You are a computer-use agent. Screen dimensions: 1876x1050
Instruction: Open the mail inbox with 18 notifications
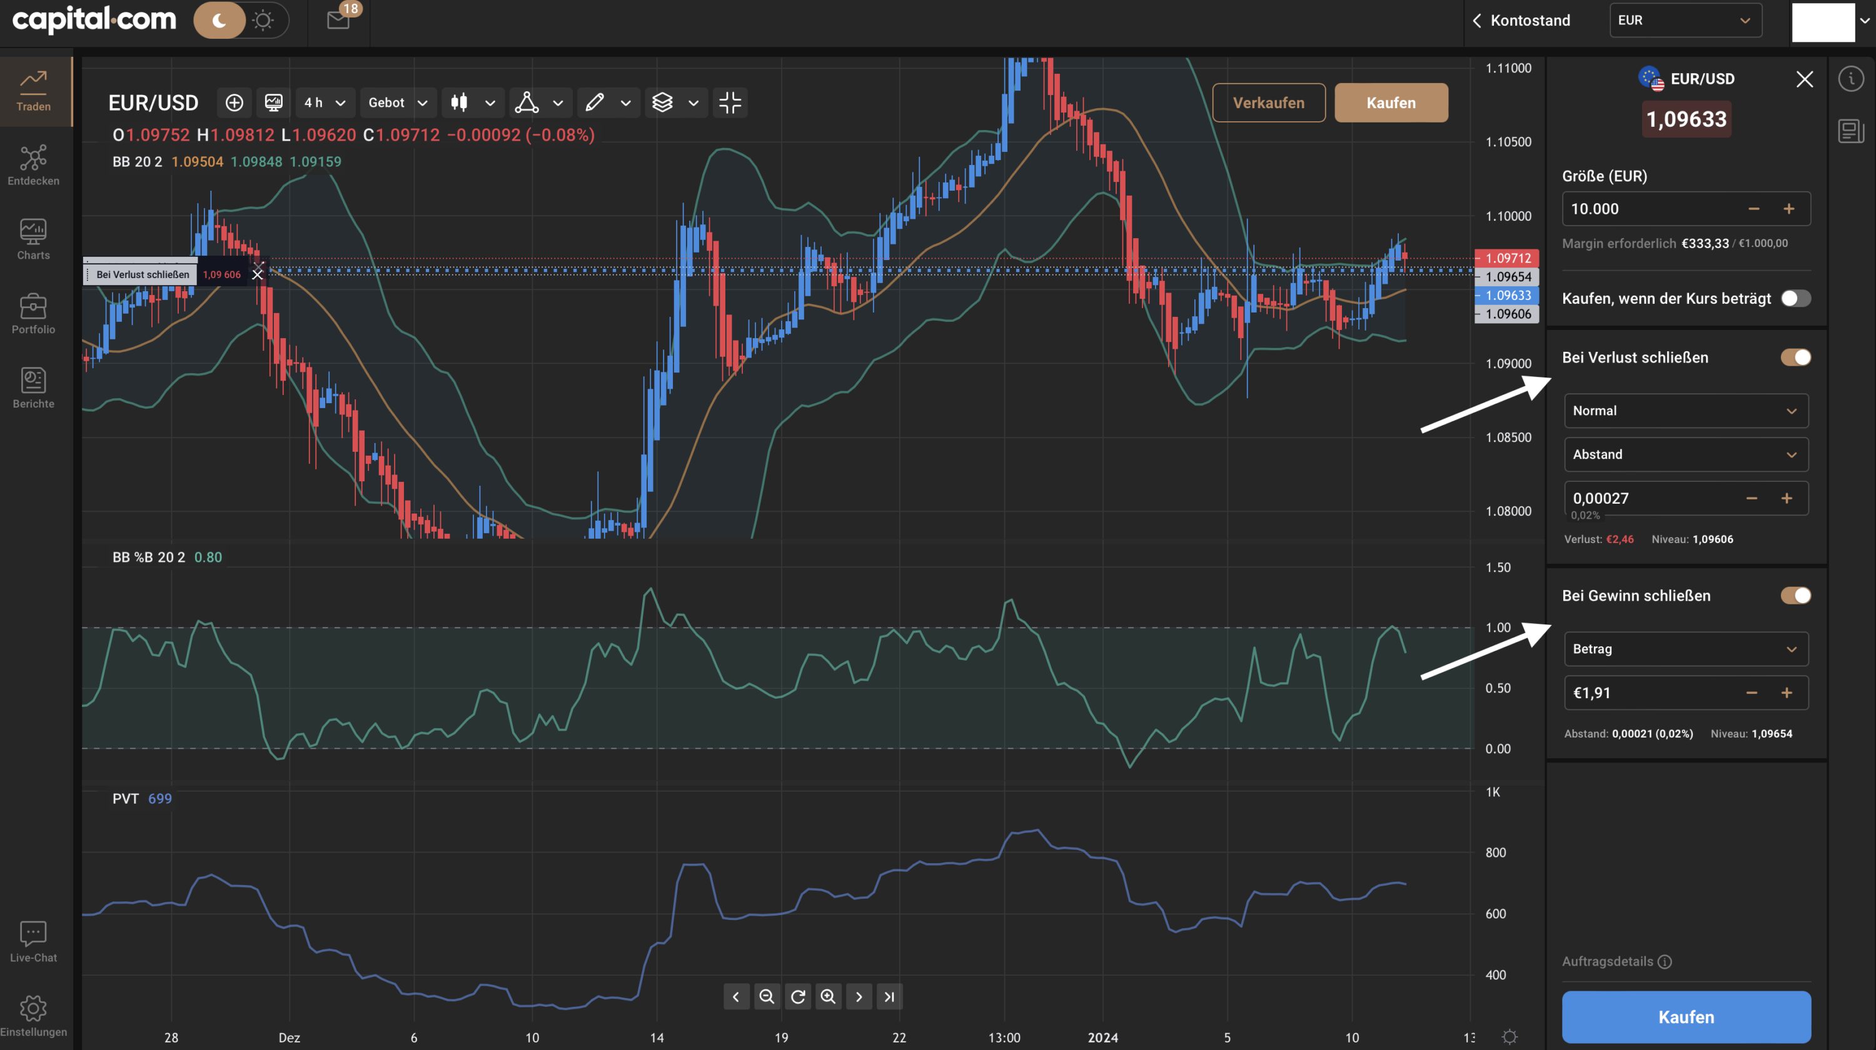(340, 19)
